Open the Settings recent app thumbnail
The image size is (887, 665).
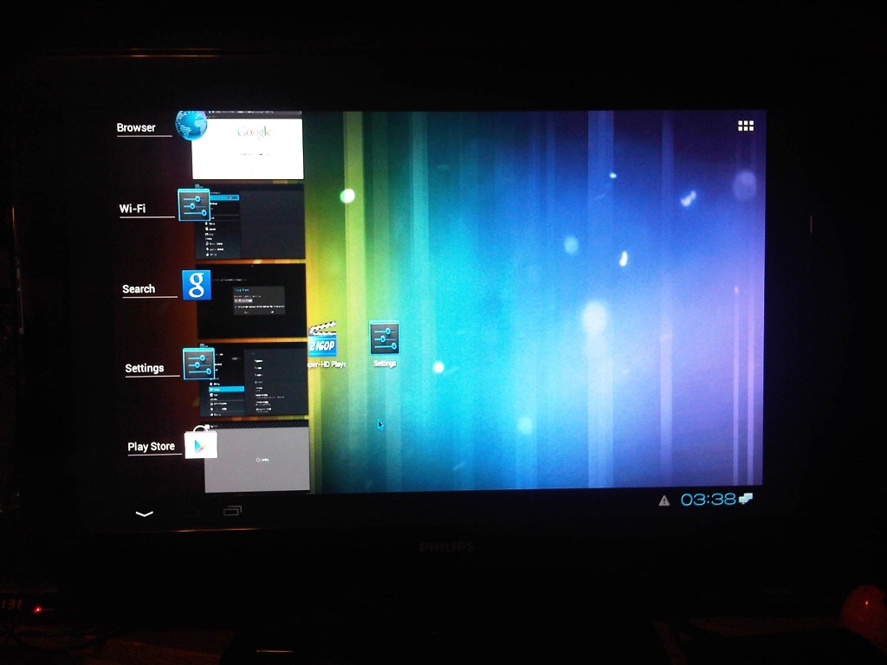click(x=254, y=379)
